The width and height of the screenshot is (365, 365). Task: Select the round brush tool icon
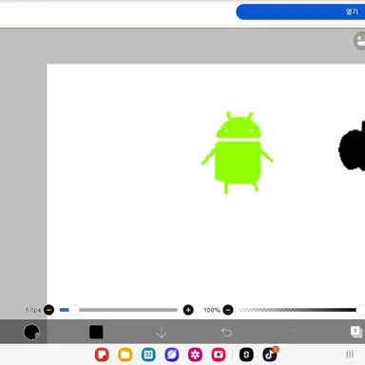click(x=31, y=332)
